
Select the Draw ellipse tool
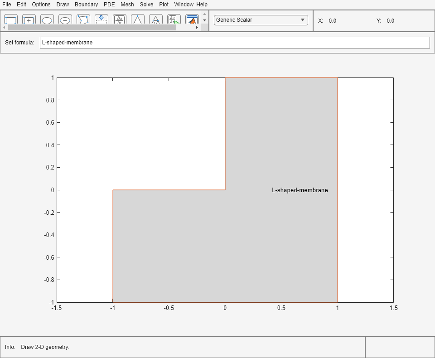pyautogui.click(x=47, y=19)
